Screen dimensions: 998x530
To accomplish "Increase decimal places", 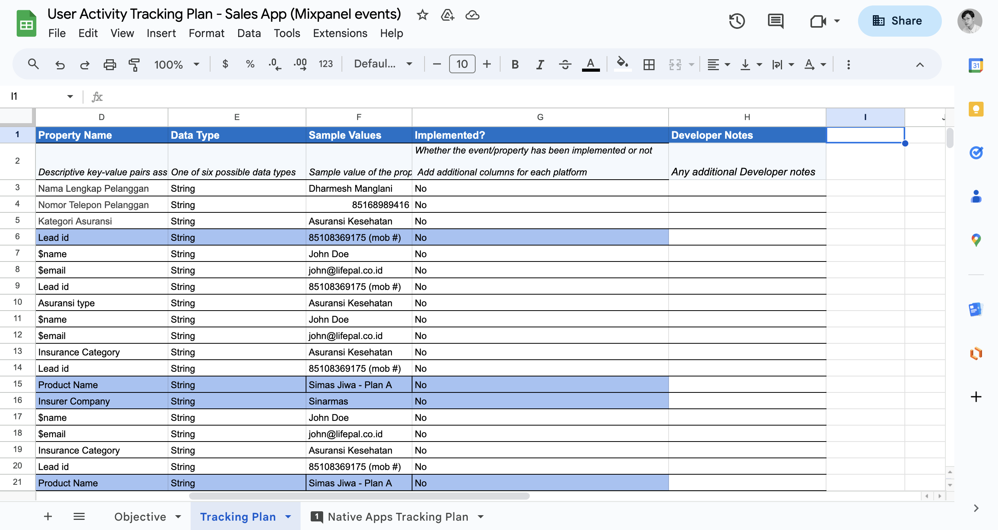I will pos(300,64).
